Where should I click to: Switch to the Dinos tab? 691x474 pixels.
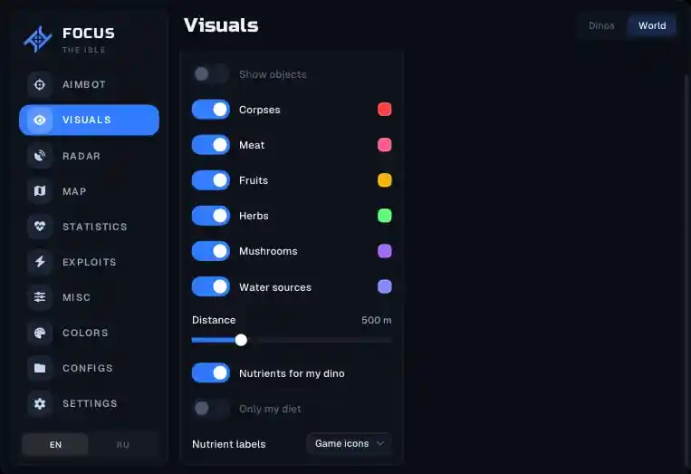601,25
